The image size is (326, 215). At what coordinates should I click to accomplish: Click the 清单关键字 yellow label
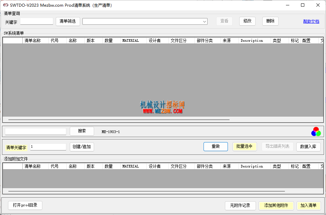16,148
